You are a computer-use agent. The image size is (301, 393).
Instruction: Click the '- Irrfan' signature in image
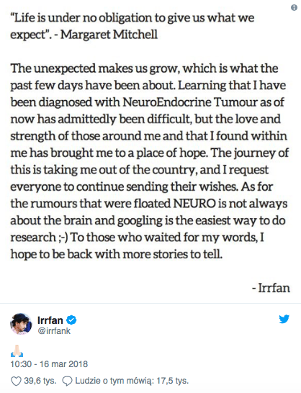tap(271, 288)
